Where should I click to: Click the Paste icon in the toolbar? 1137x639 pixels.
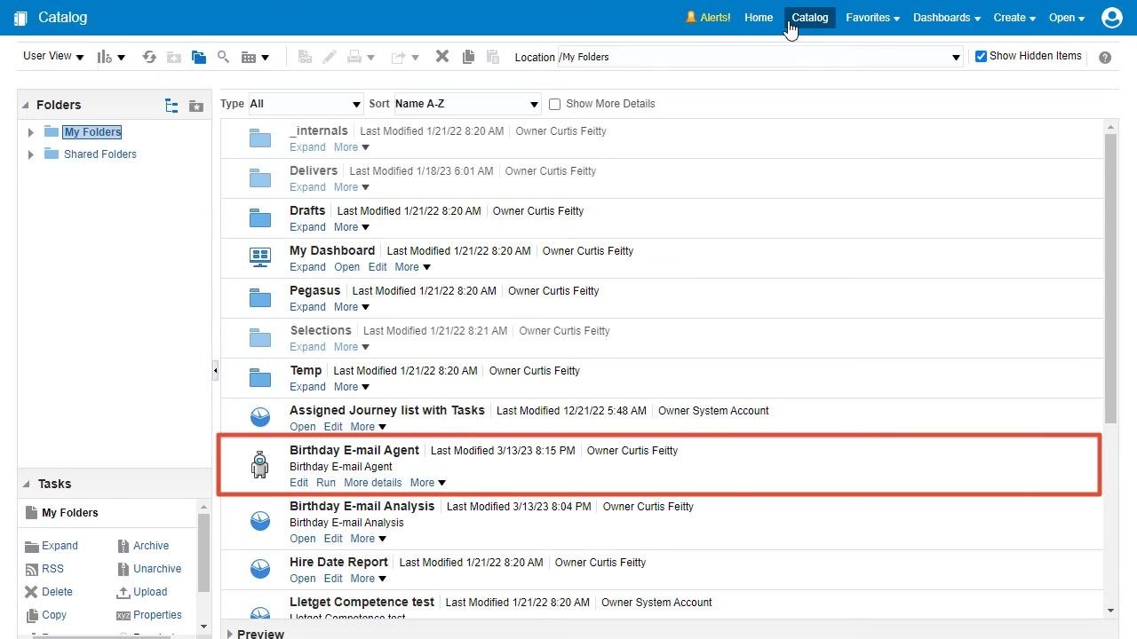493,57
